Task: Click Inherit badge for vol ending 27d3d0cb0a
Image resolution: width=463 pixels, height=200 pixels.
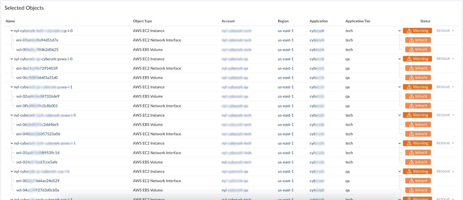Action: click(418, 190)
